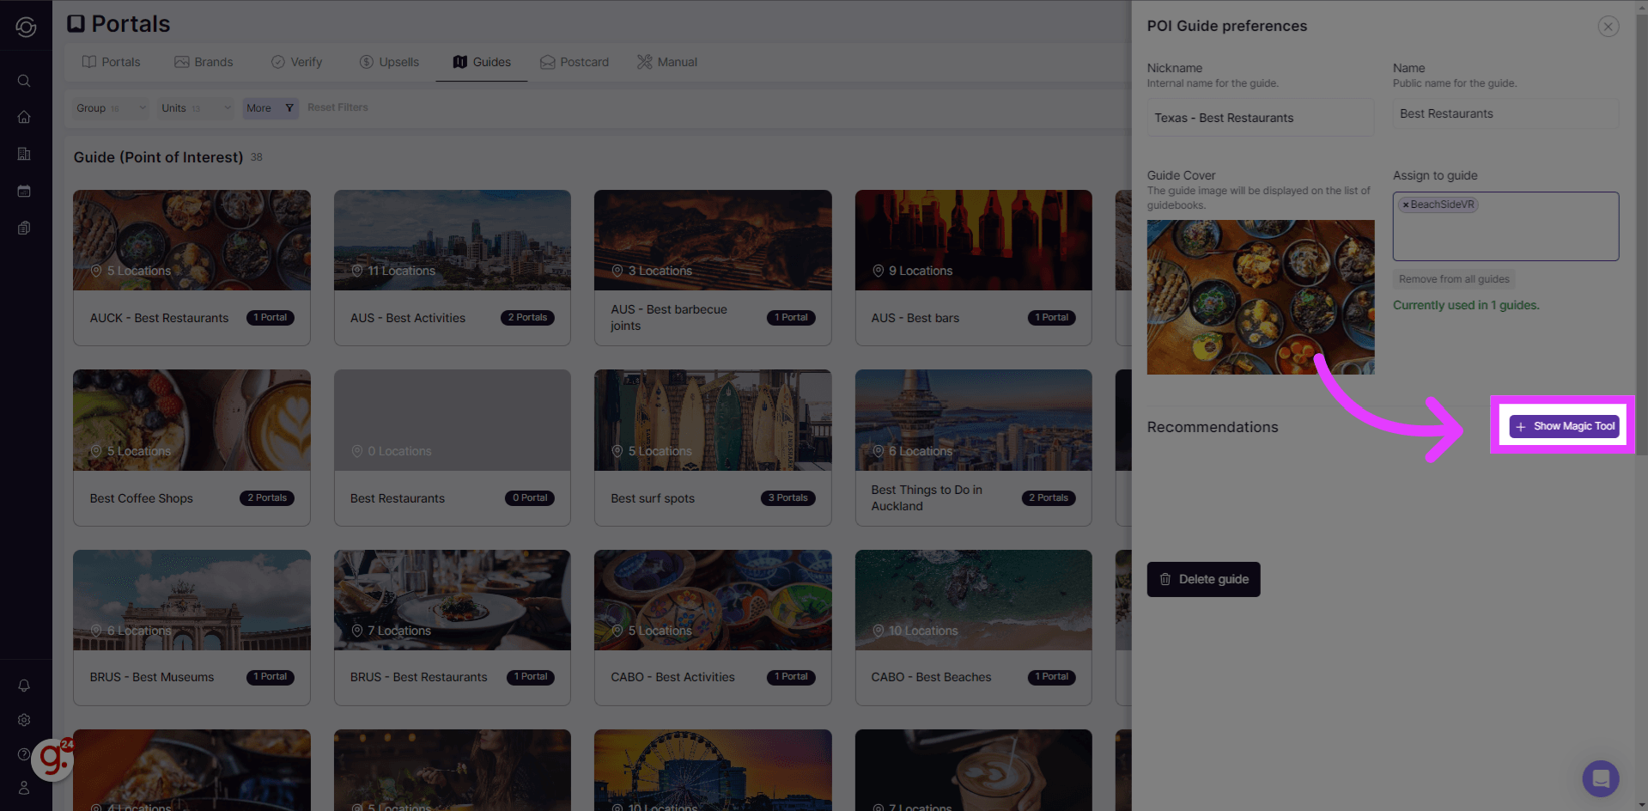1648x811 pixels.
Task: Switch to the Brands tab
Action: (x=204, y=61)
